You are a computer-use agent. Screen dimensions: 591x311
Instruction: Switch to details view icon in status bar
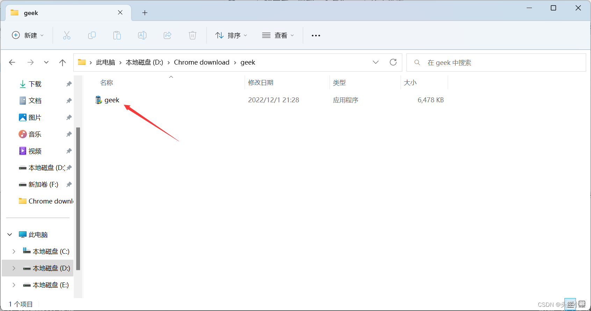tap(570, 304)
